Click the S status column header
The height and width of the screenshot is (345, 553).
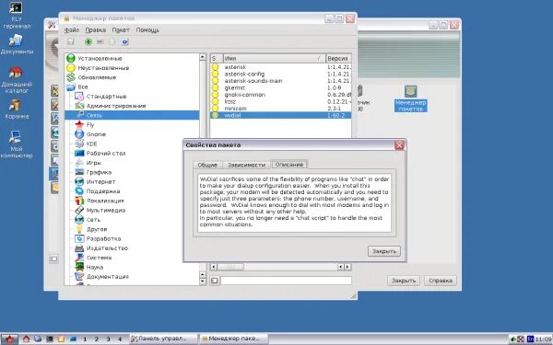[217, 59]
